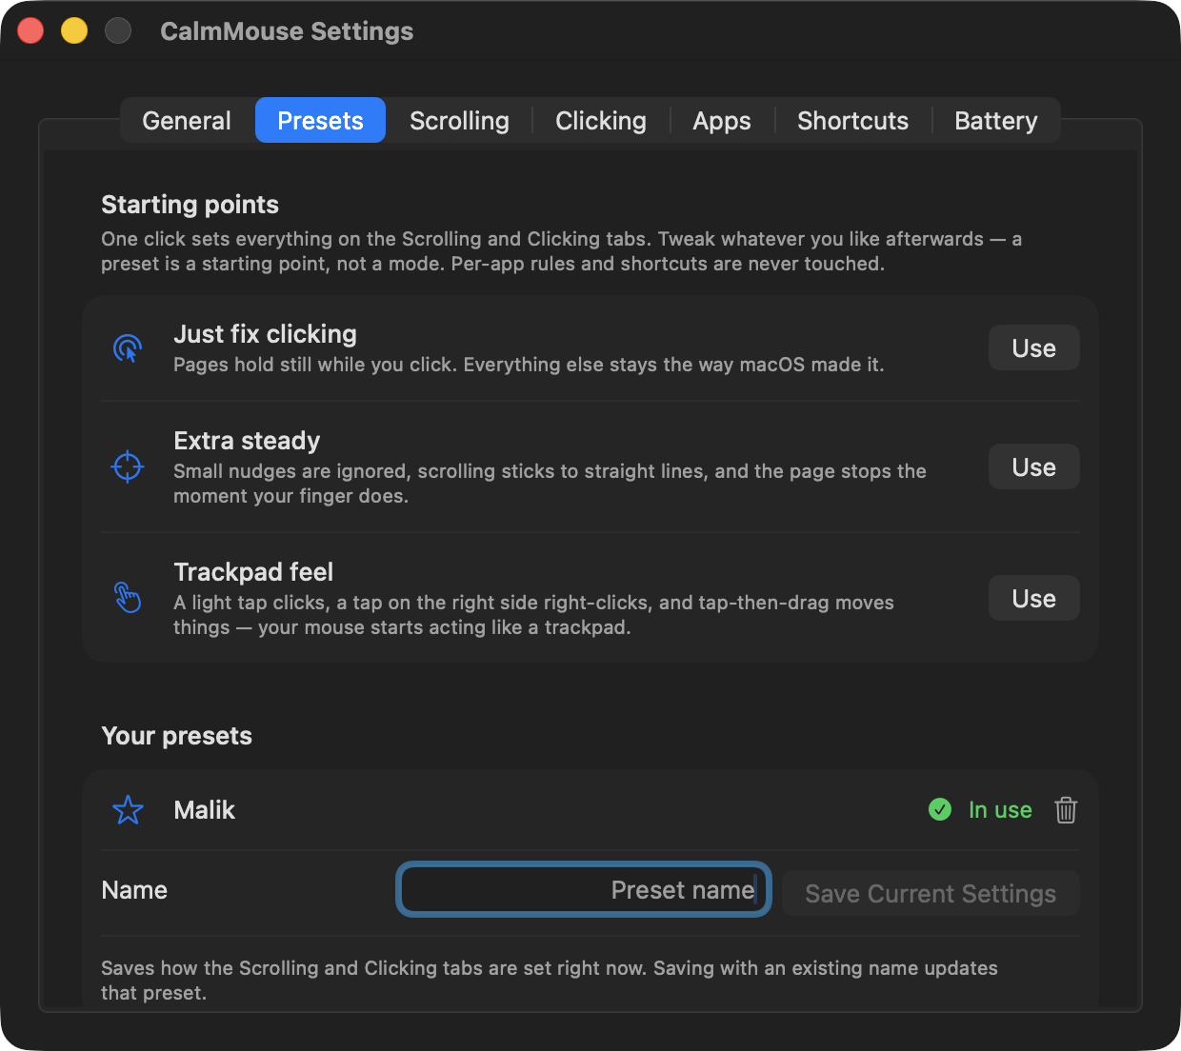The width and height of the screenshot is (1181, 1051).
Task: Click the Trackpad feel title
Action: [253, 572]
